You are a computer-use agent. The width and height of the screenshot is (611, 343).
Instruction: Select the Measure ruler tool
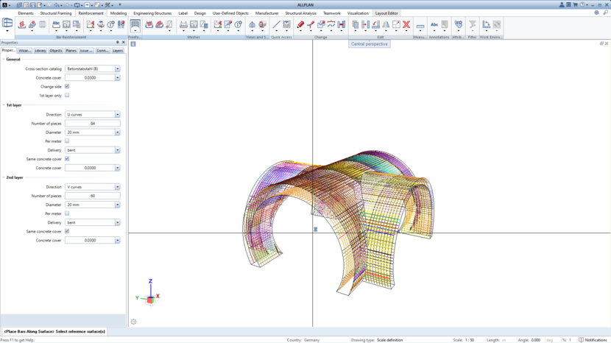[x=420, y=26]
